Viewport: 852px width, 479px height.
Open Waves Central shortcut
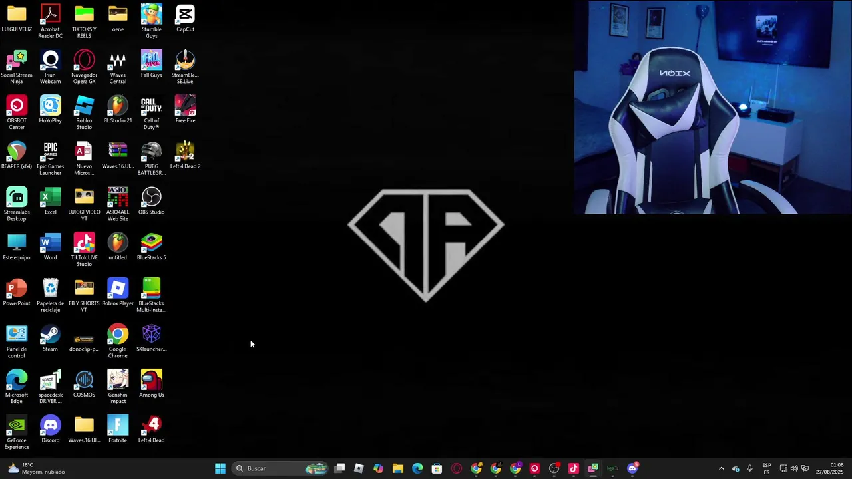(118, 67)
